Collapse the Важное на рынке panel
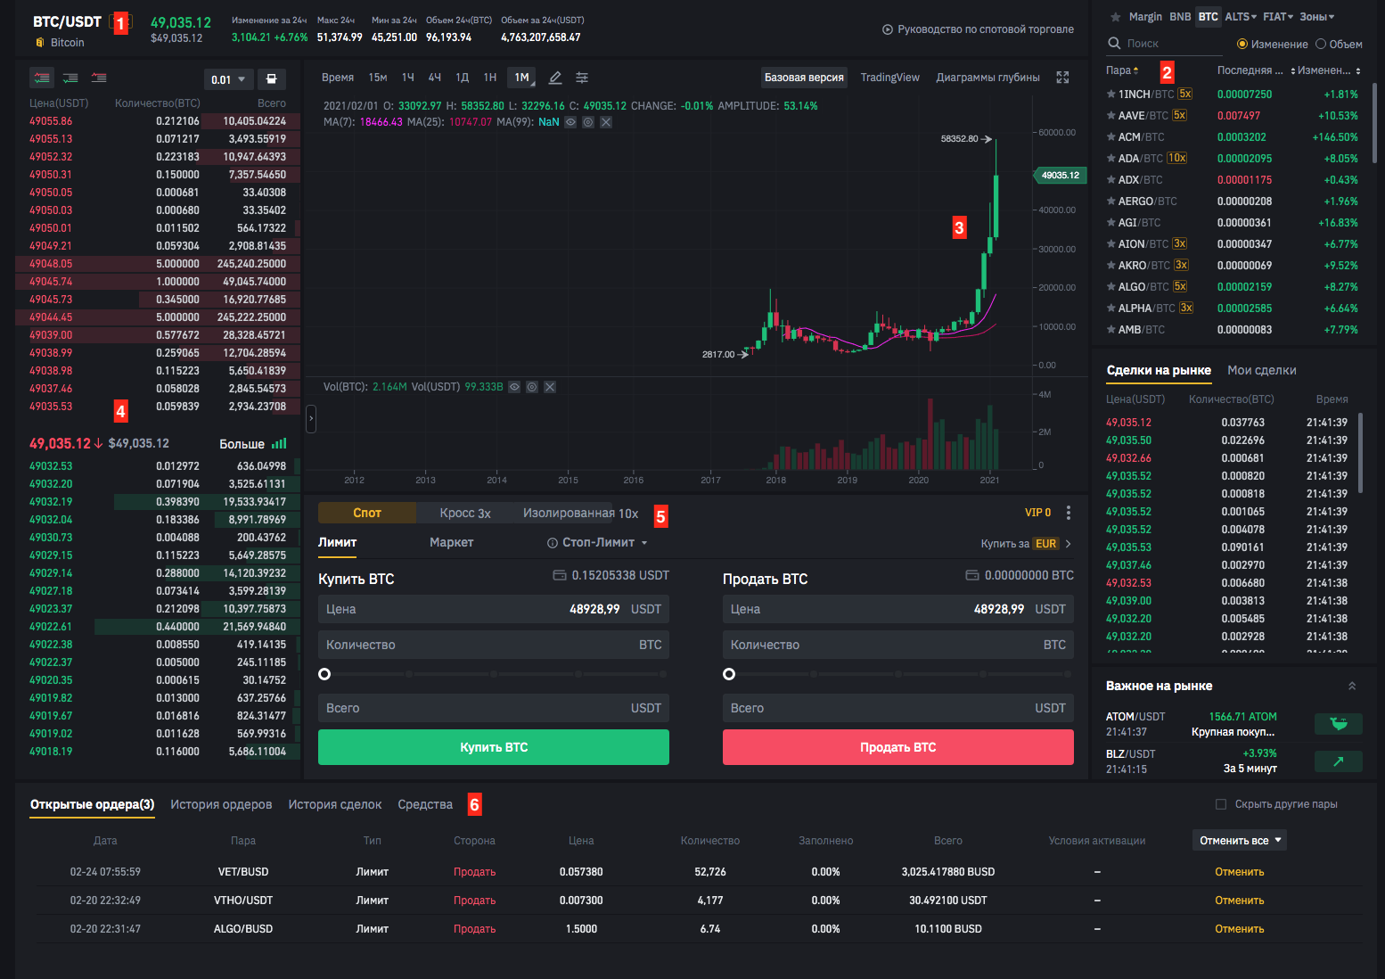 (x=1352, y=686)
